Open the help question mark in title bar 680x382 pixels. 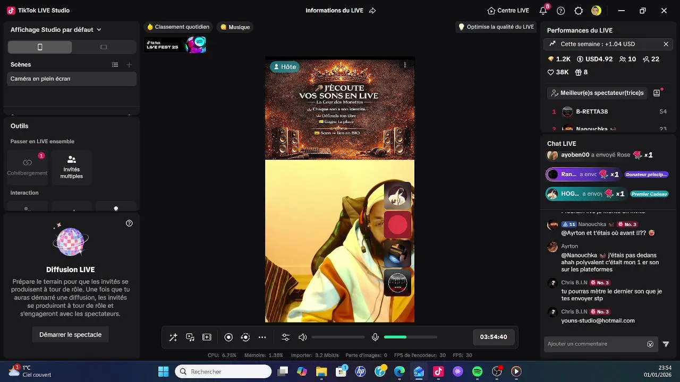pyautogui.click(x=561, y=11)
